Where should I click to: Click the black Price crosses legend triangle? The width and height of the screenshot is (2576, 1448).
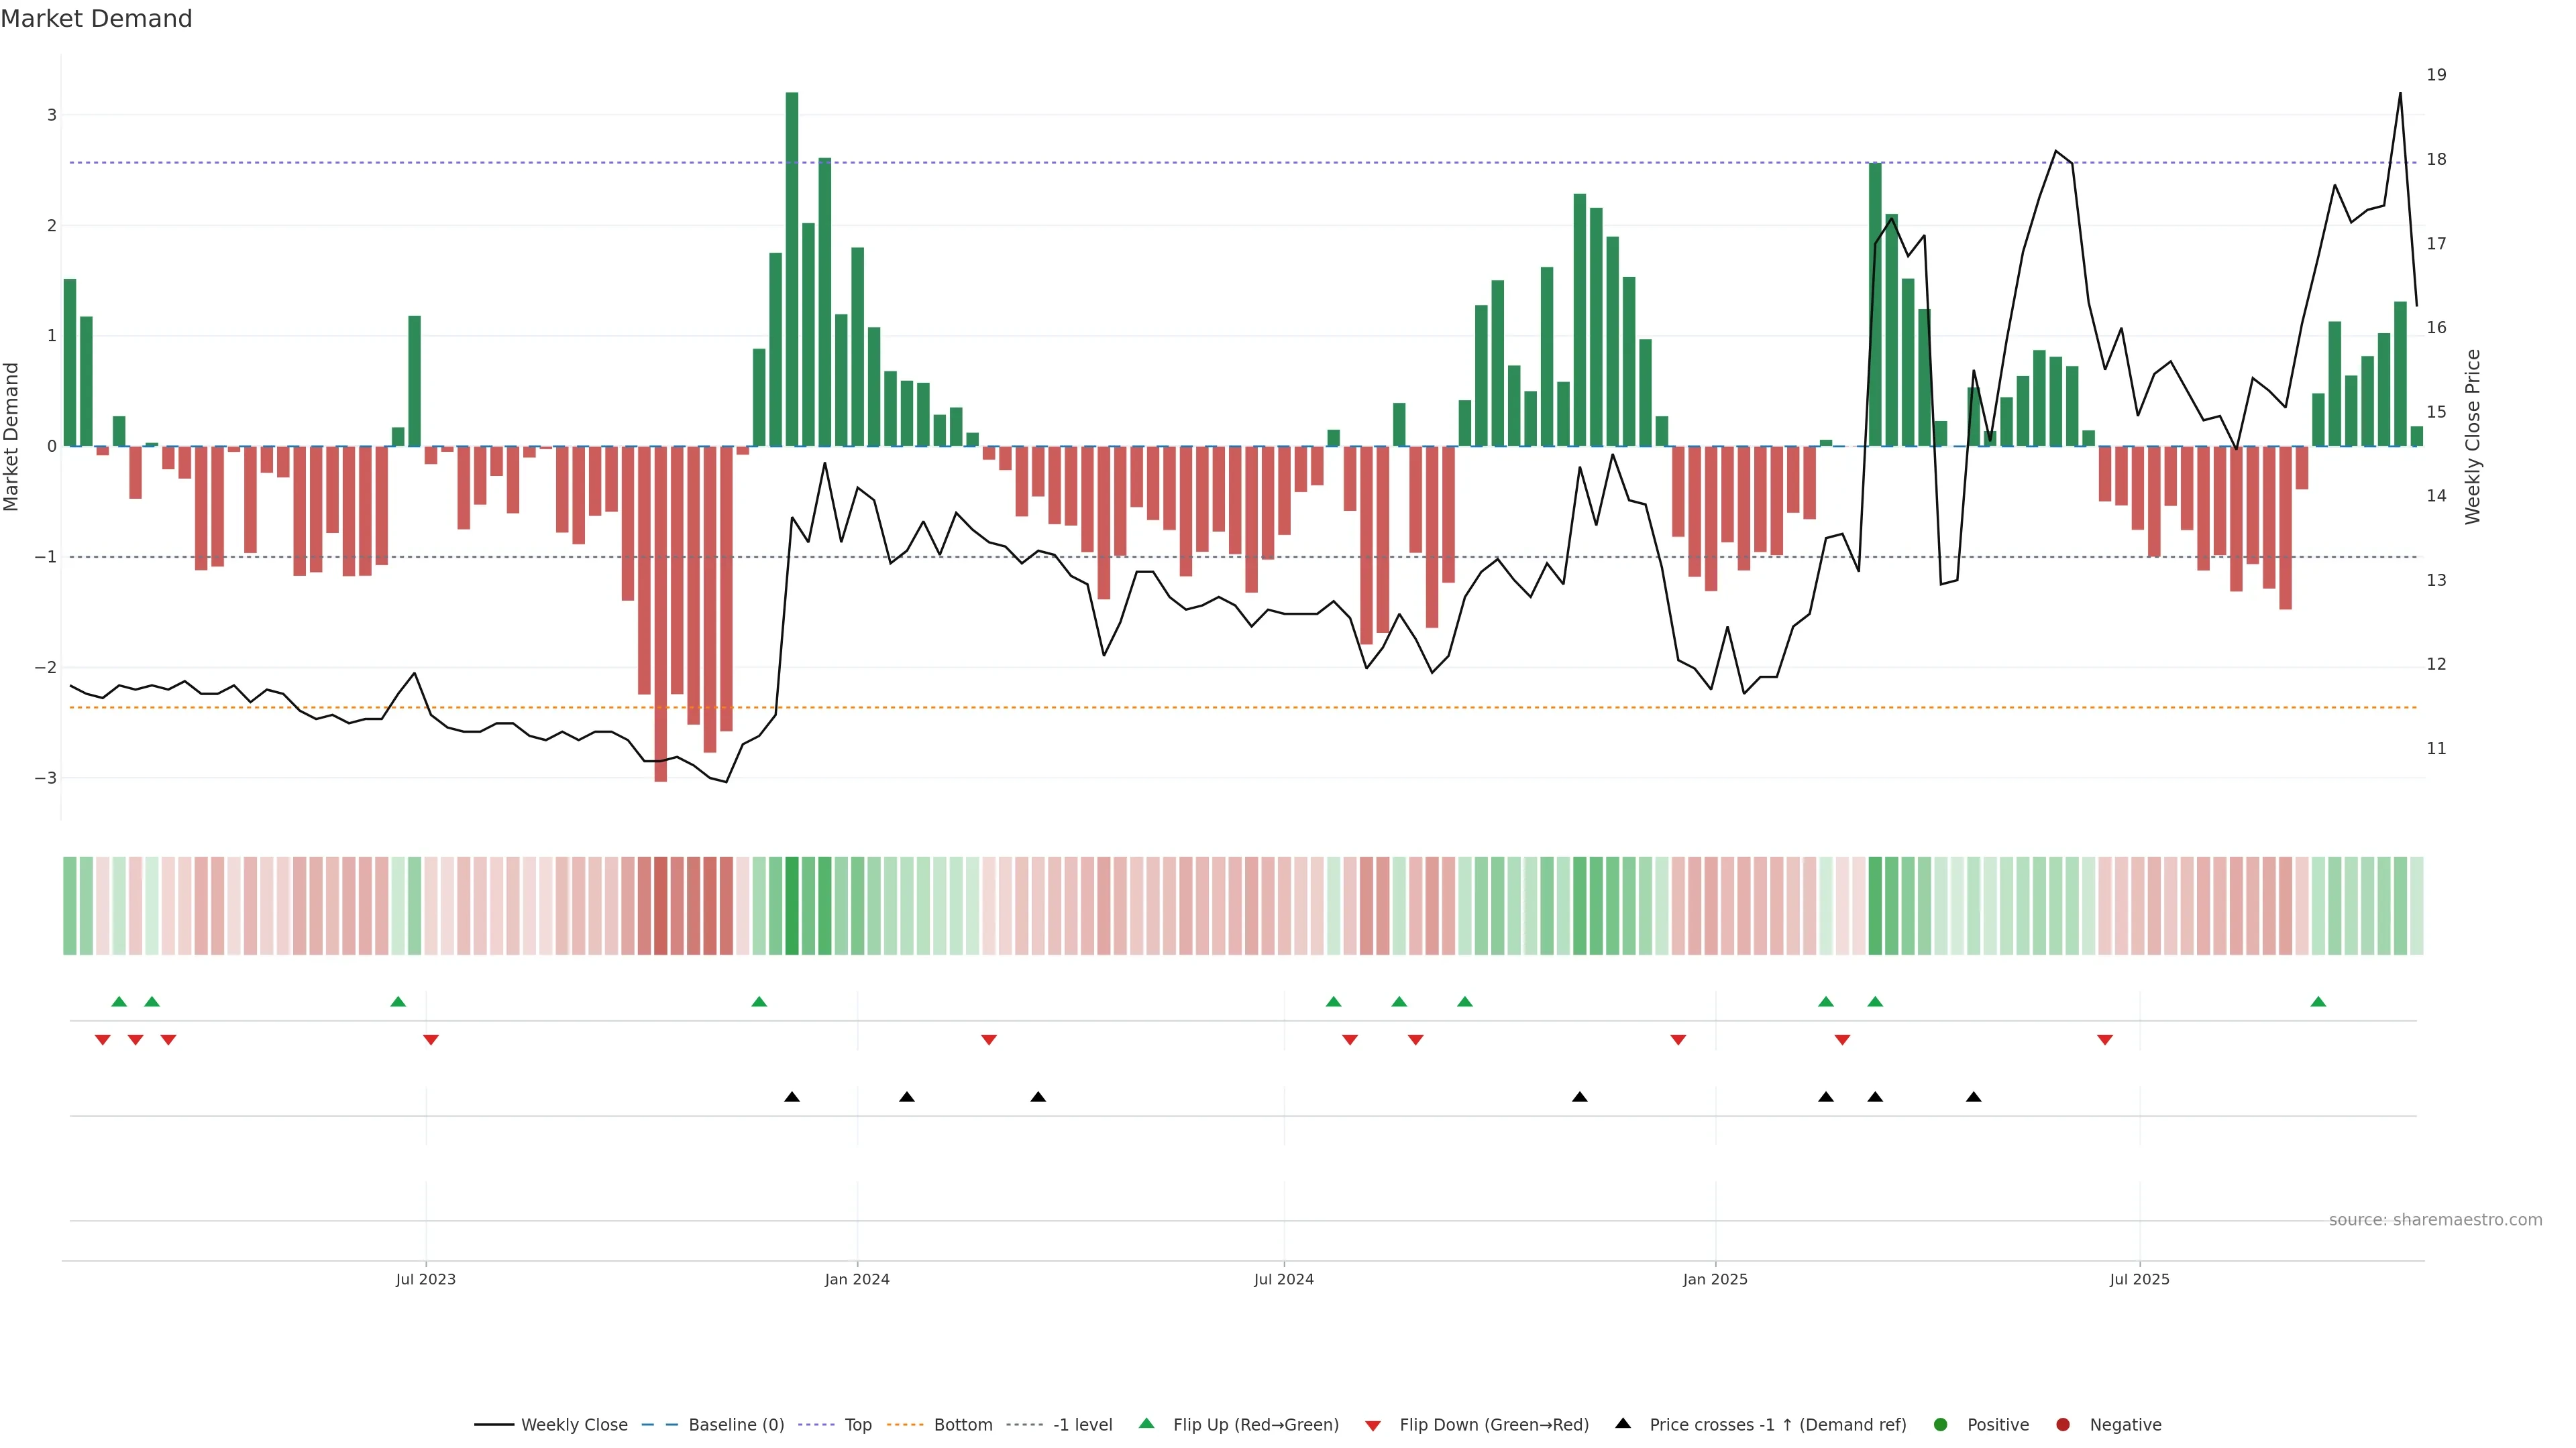[1623, 1423]
